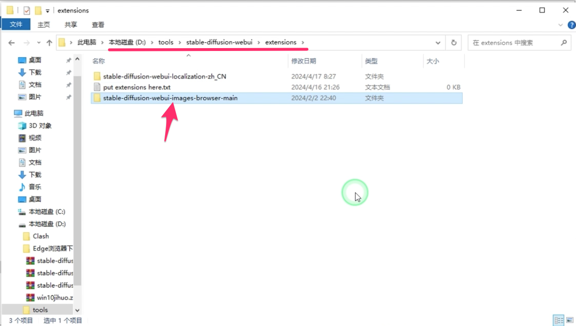Viewport: 576px width, 326px height.
Task: Sort by the 大小 column header
Action: tap(432, 61)
